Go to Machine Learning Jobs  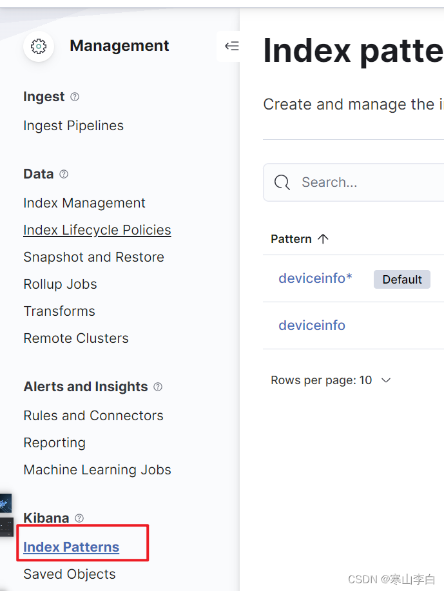[97, 470]
